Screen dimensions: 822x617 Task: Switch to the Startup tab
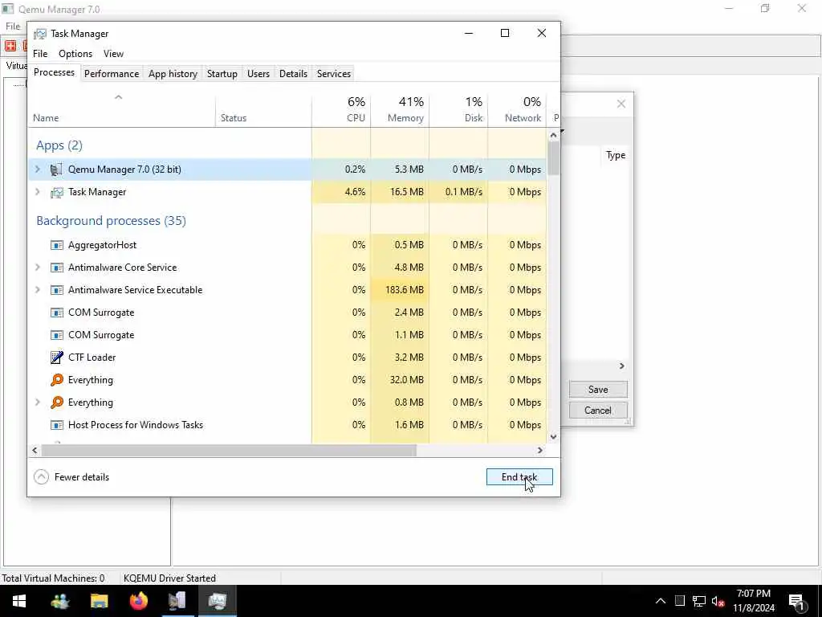coord(222,73)
